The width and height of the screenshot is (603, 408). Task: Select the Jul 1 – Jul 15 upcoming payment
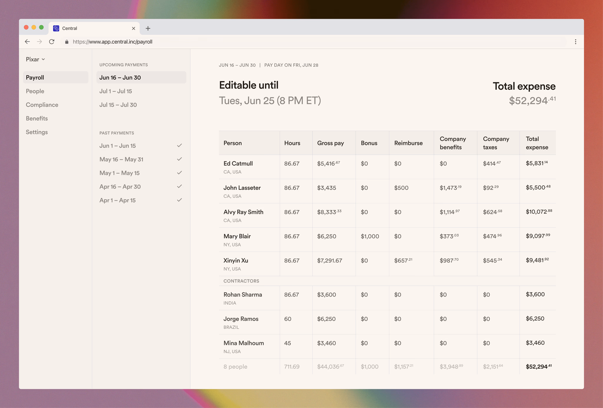116,91
